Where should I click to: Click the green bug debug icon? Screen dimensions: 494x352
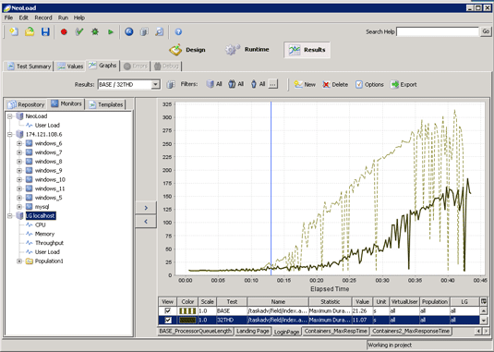coord(95,31)
